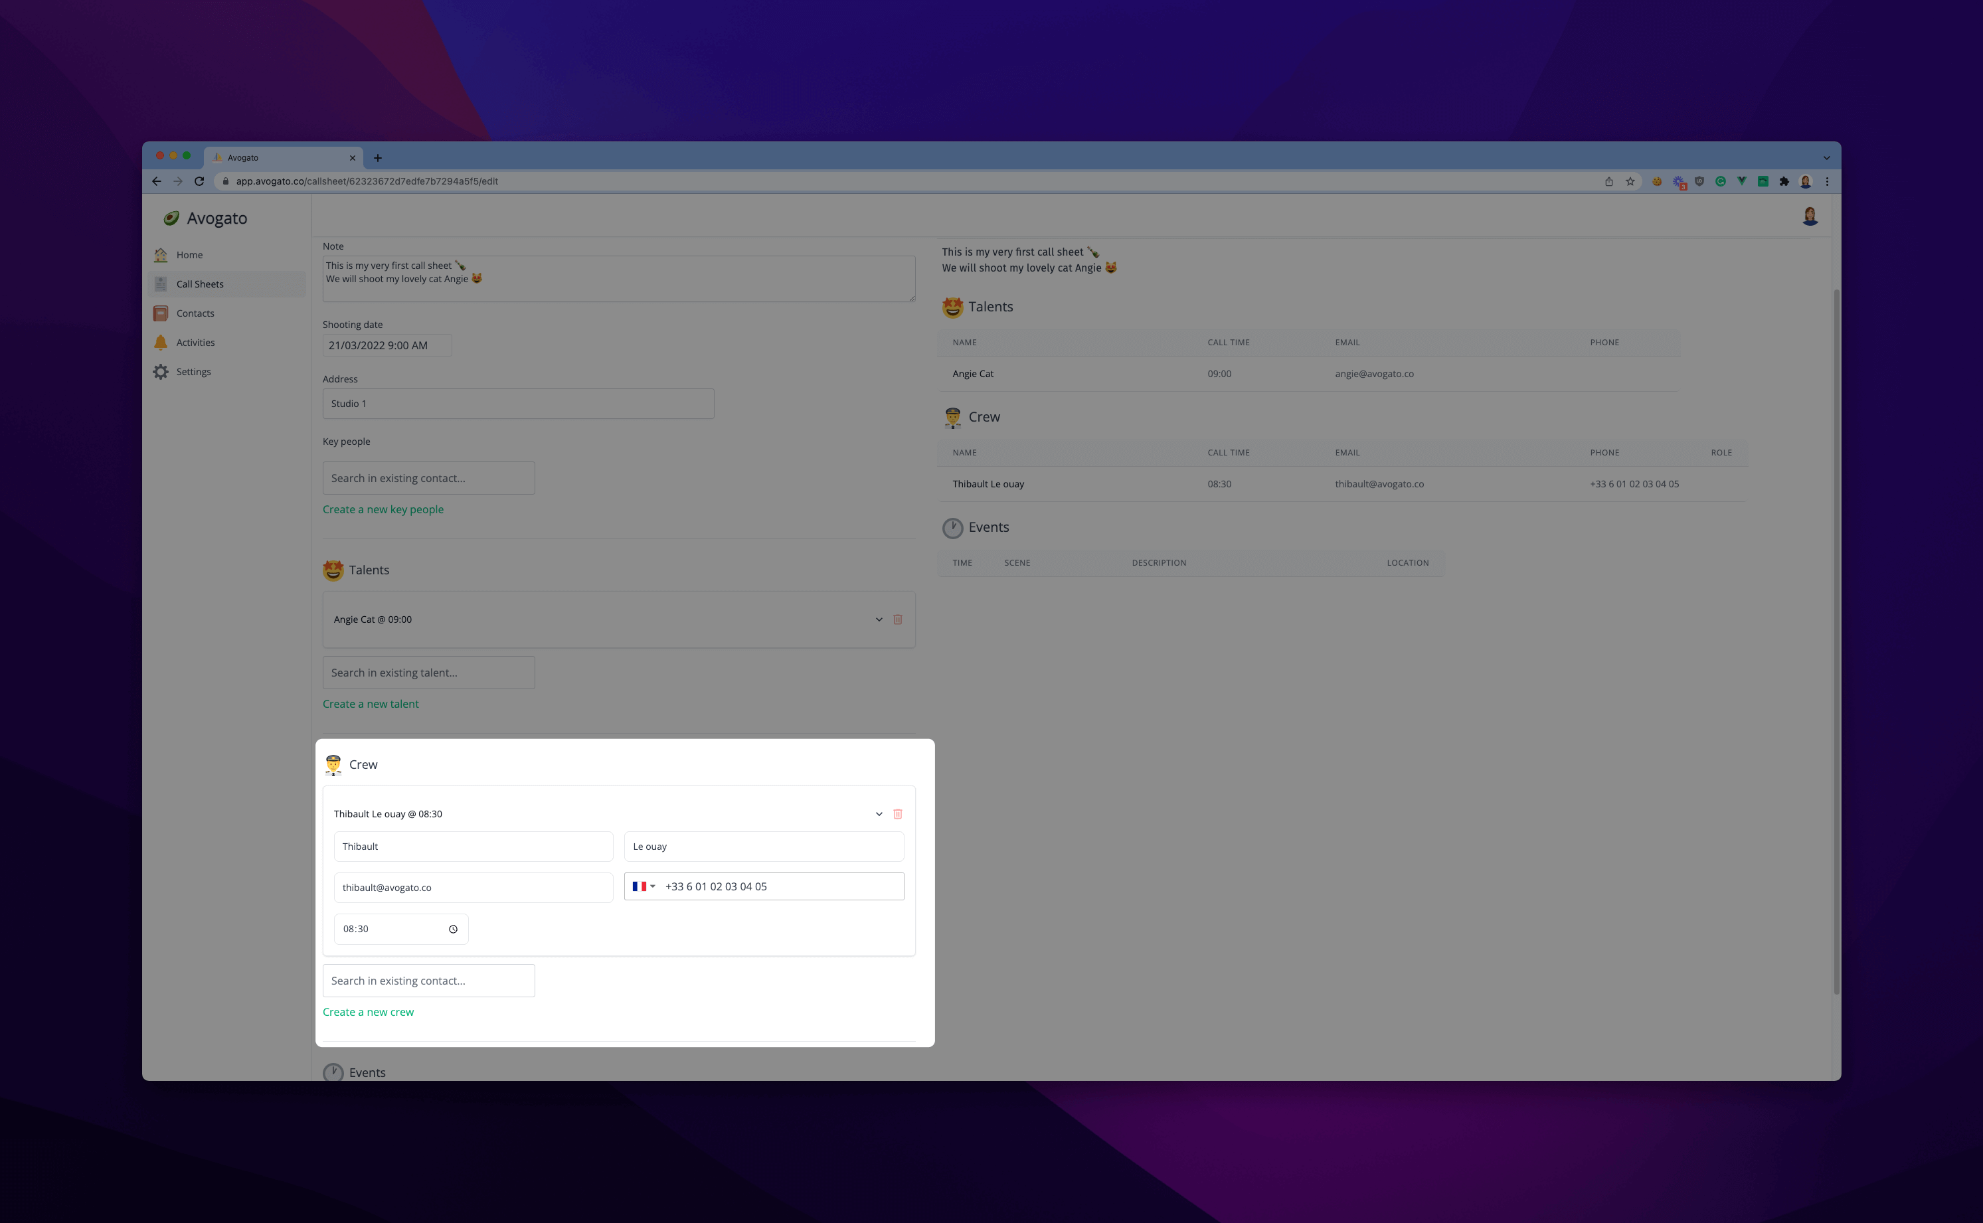Click the Vue devtools extension icon
The image size is (1983, 1223).
[x=1741, y=181]
